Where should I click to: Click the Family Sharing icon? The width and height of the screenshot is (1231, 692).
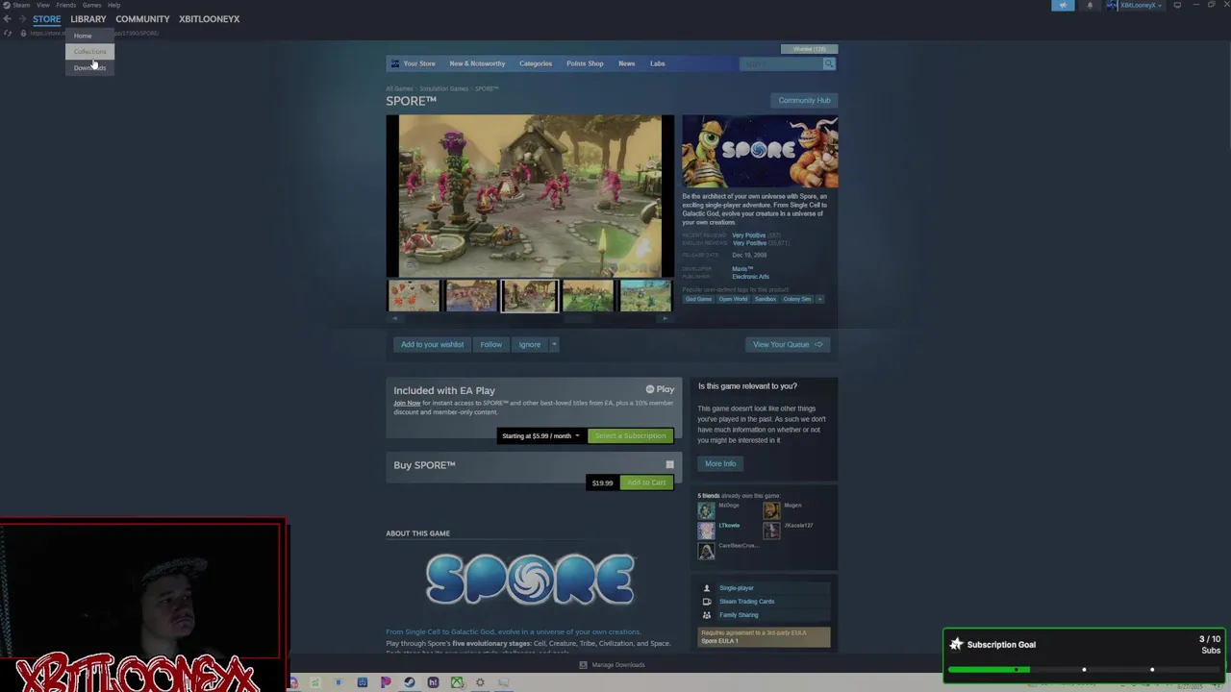707,615
